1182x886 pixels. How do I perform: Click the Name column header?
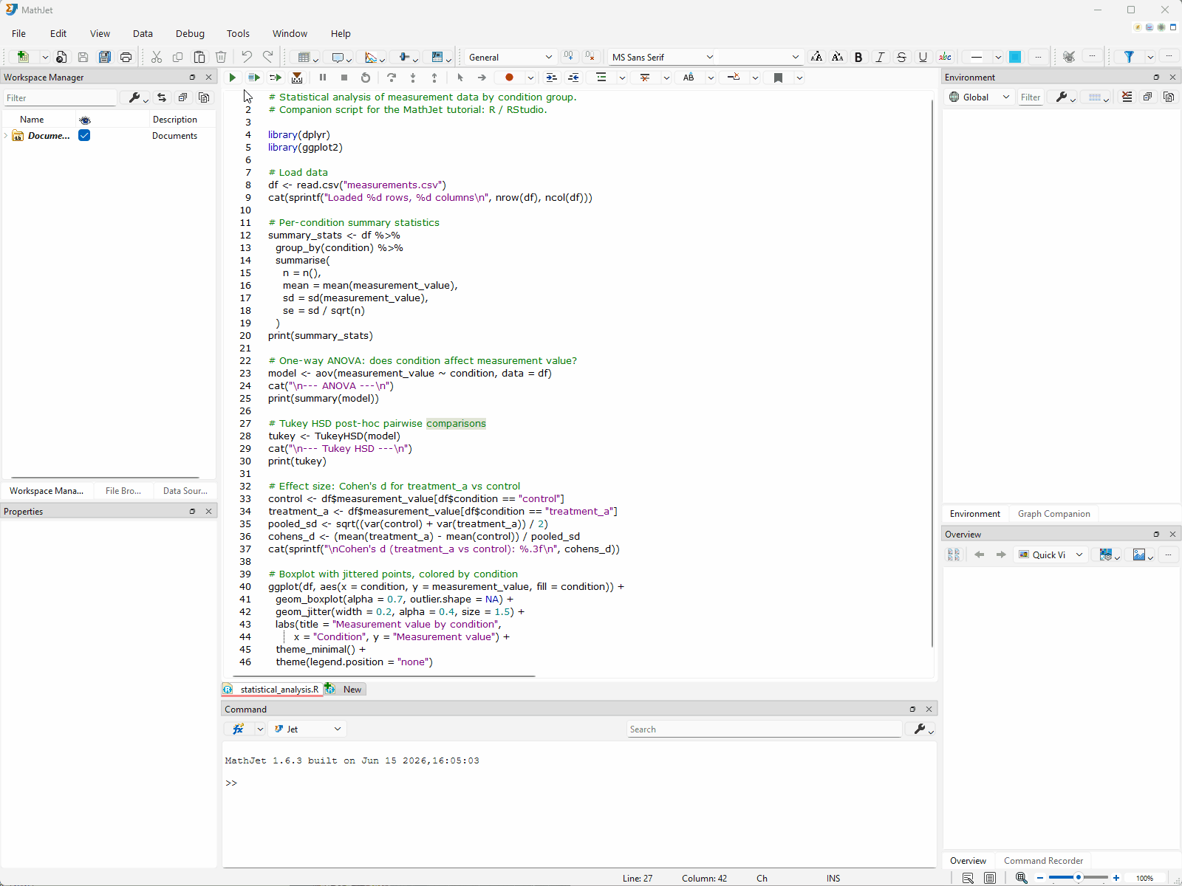(x=32, y=120)
